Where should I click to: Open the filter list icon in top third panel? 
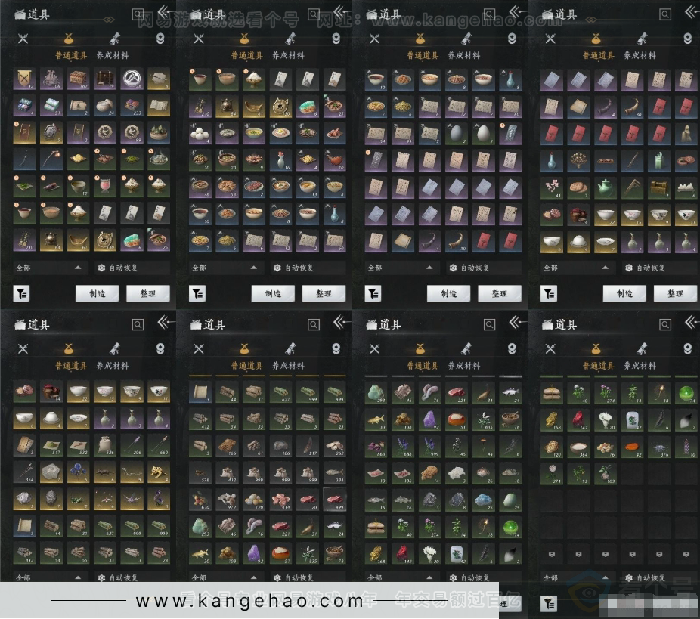click(373, 293)
